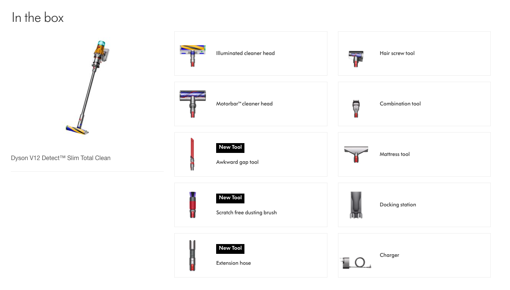Select the Mattress tool label
Viewport: 510px width, 290px height.
click(x=395, y=154)
